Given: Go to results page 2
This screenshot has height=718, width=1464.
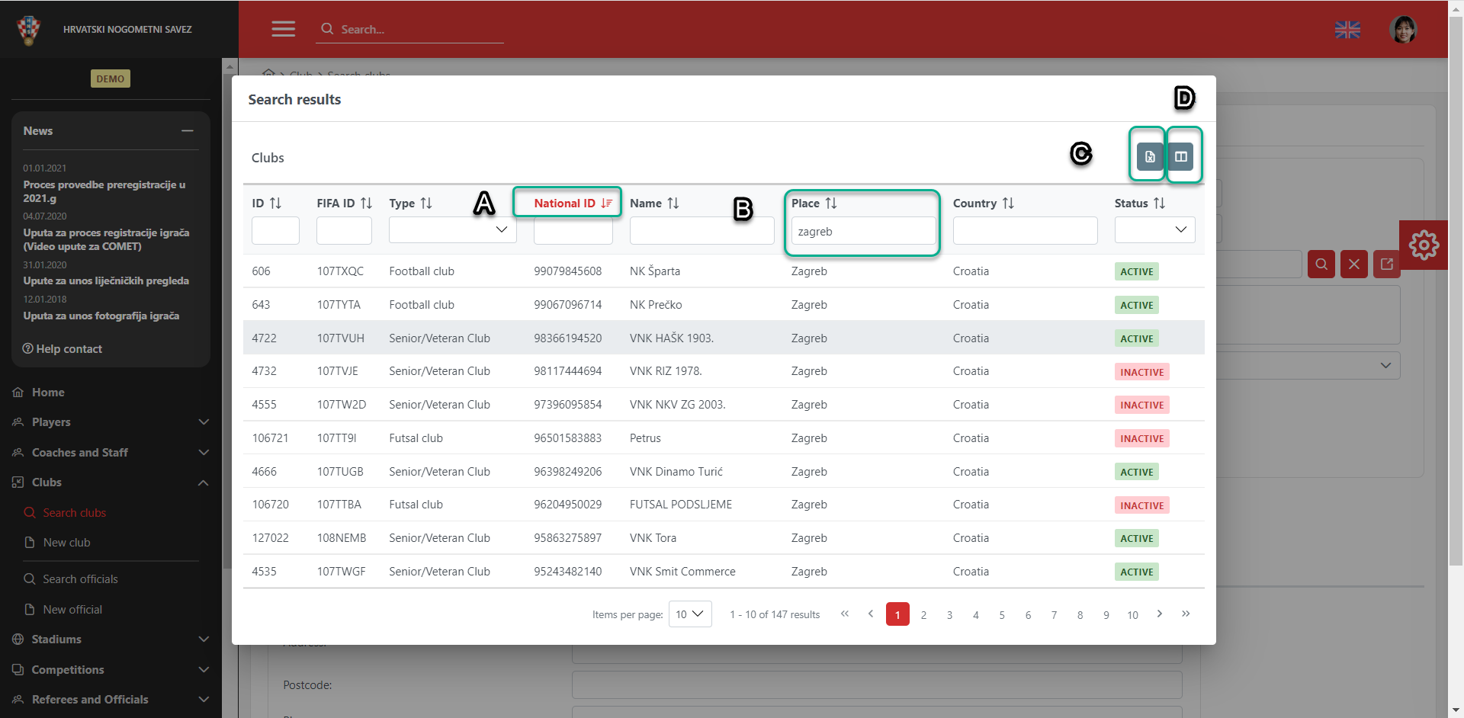Looking at the screenshot, I should tap(923, 615).
